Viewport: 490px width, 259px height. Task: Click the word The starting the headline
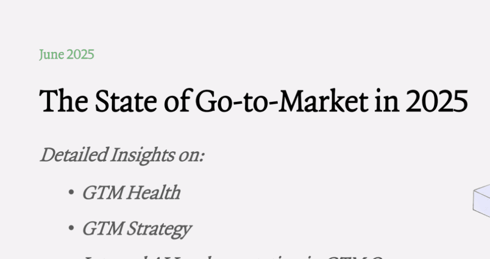click(x=64, y=101)
